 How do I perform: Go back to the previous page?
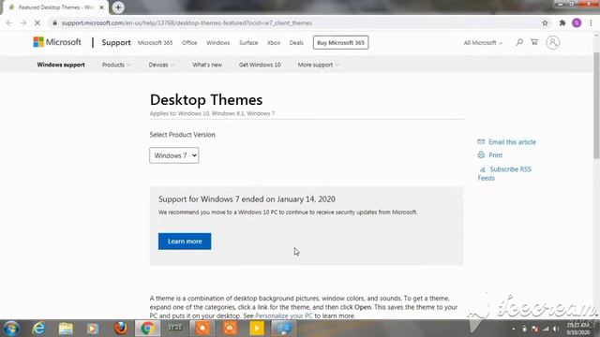[9, 22]
